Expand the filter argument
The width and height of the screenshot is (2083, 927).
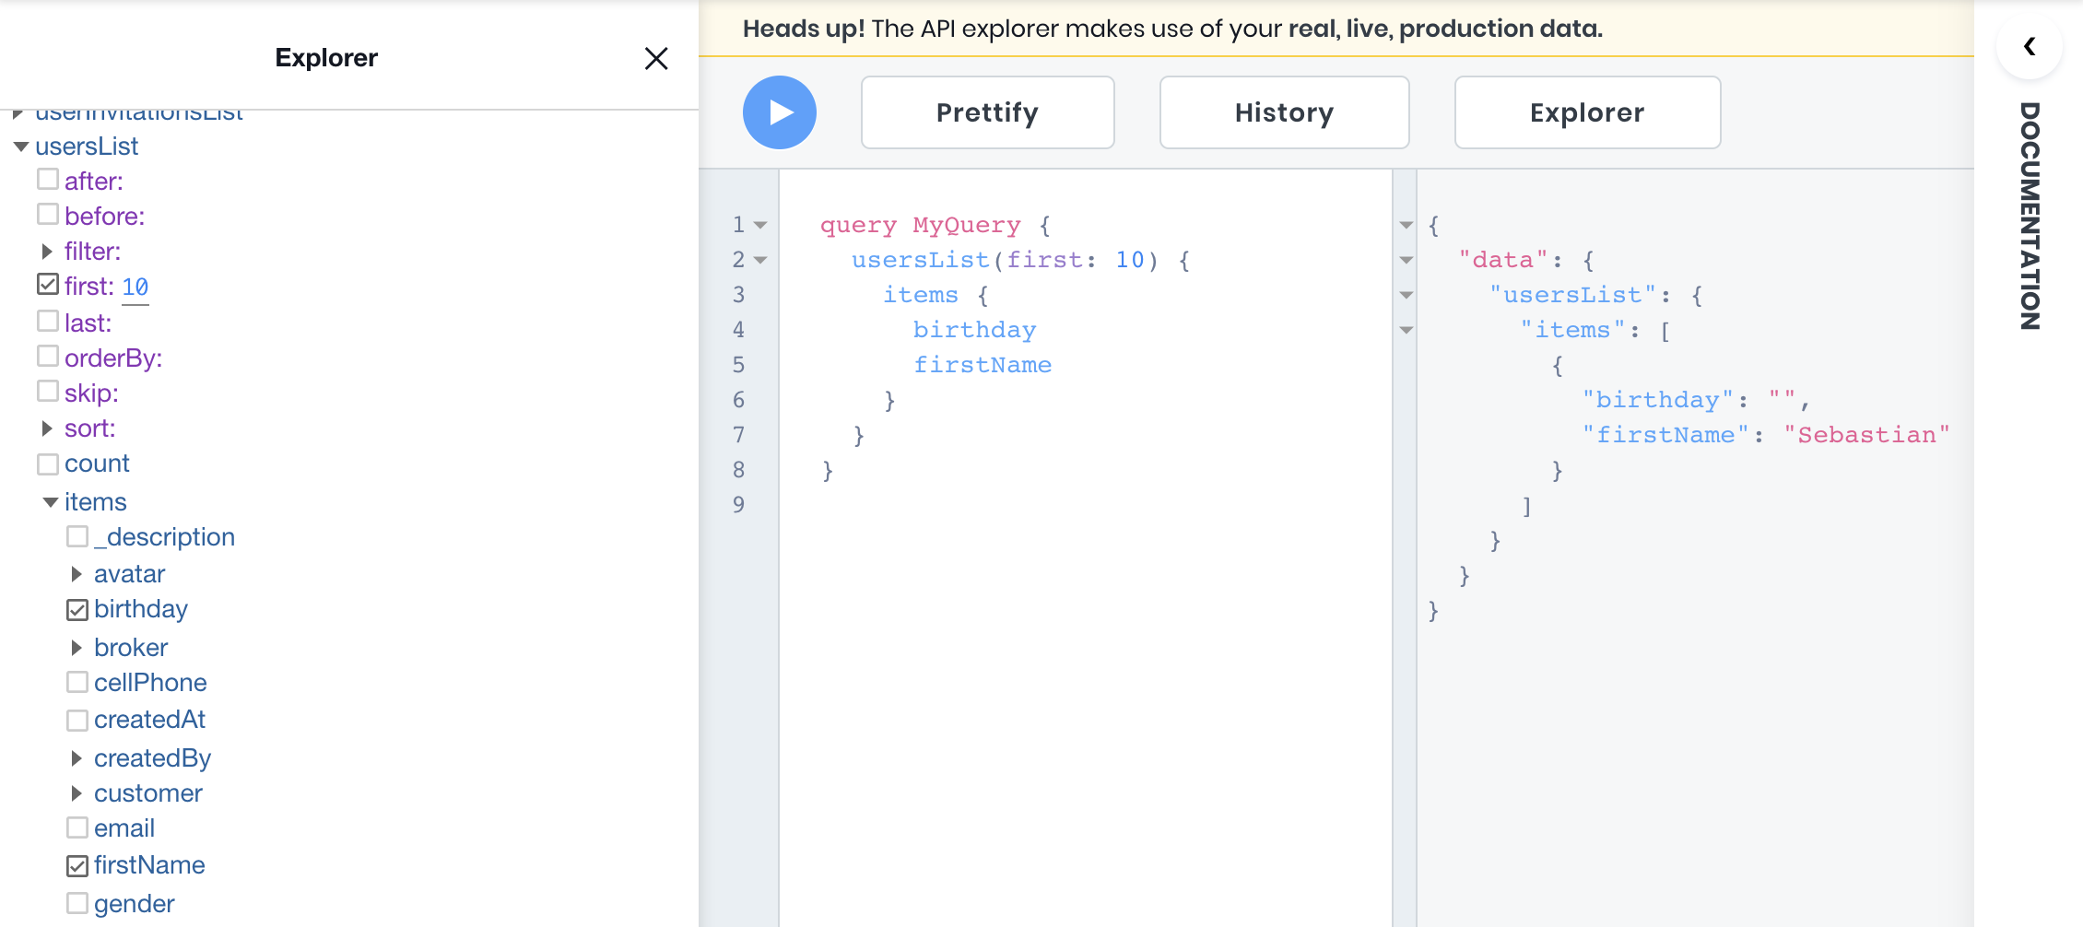(x=47, y=252)
